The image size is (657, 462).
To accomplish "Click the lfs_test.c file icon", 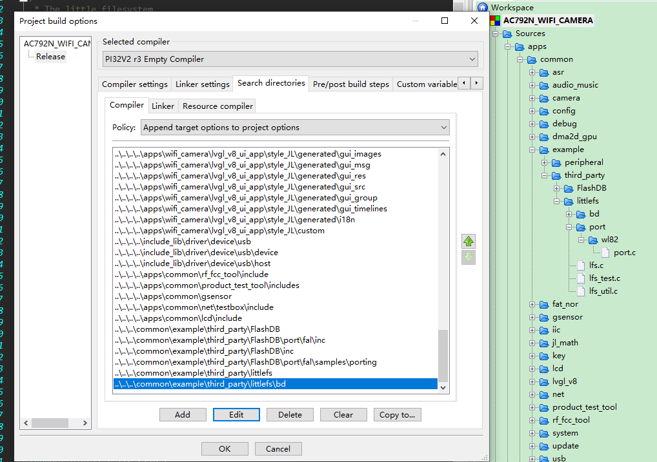I will [x=581, y=278].
